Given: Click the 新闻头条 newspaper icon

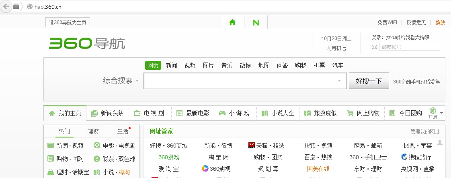Looking at the screenshot, I should 94,113.
